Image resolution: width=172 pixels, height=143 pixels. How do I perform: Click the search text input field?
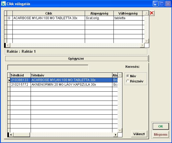(48, 68)
